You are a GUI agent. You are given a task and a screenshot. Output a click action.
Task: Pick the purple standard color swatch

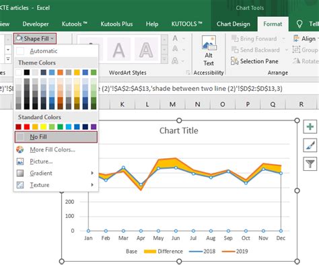tap(94, 127)
